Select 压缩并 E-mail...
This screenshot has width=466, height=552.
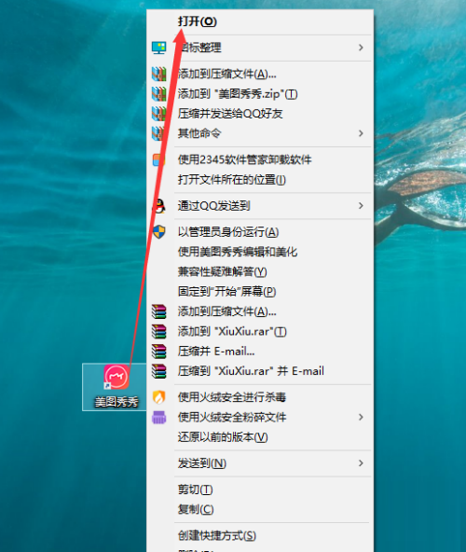point(216,352)
